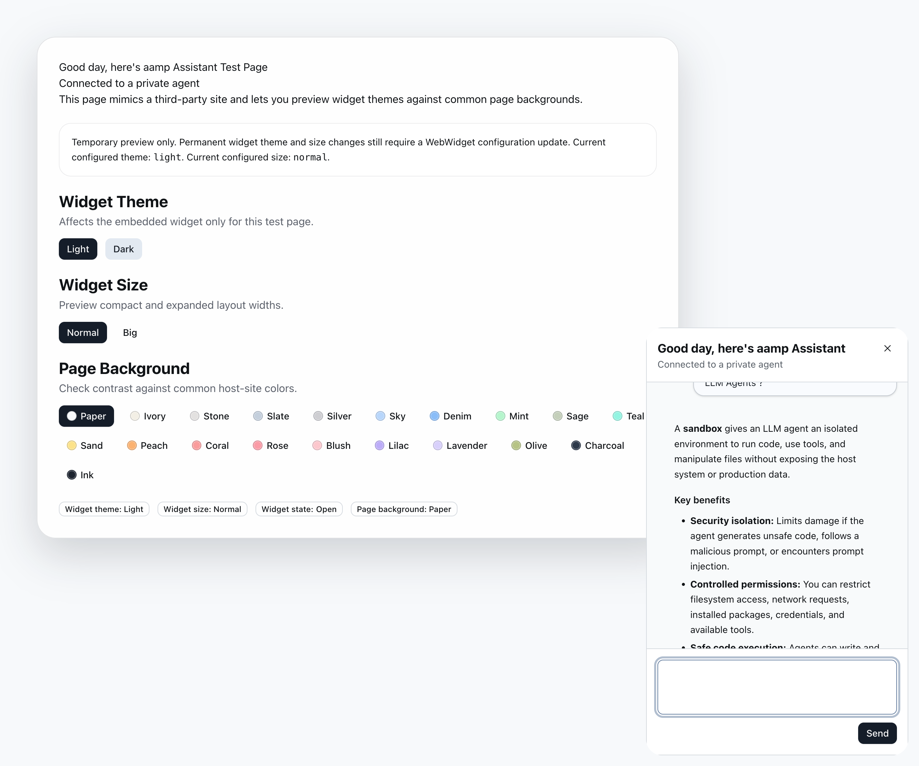This screenshot has height=766, width=919.
Task: Select the Dark widget theme
Action: [x=123, y=249]
